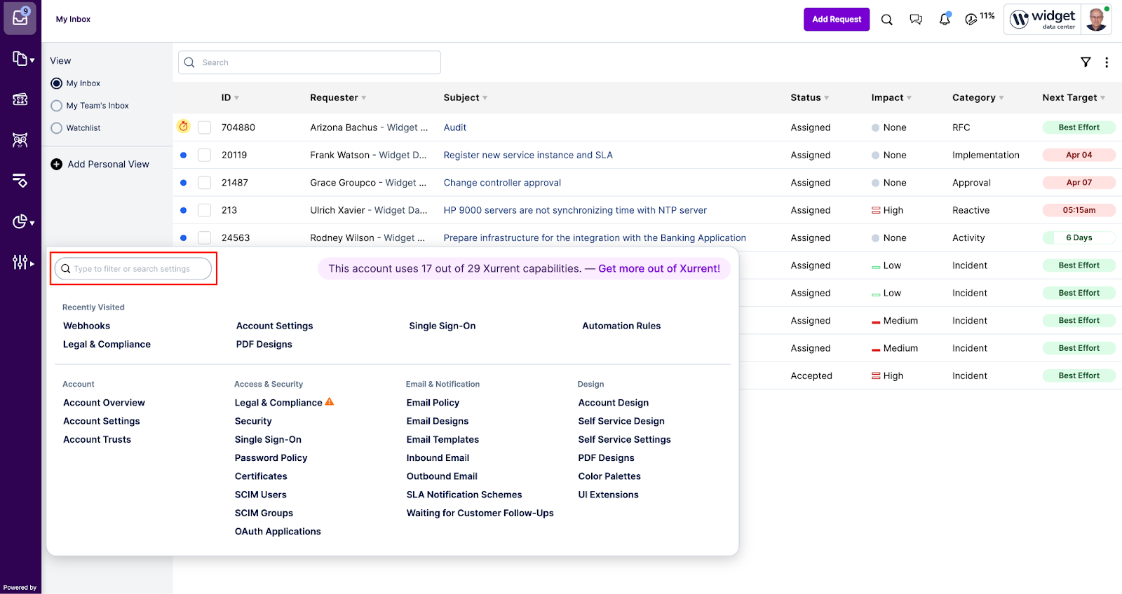This screenshot has width=1122, height=594.
Task: Open the CMDB bug sidebar icon
Action: [x=20, y=140]
